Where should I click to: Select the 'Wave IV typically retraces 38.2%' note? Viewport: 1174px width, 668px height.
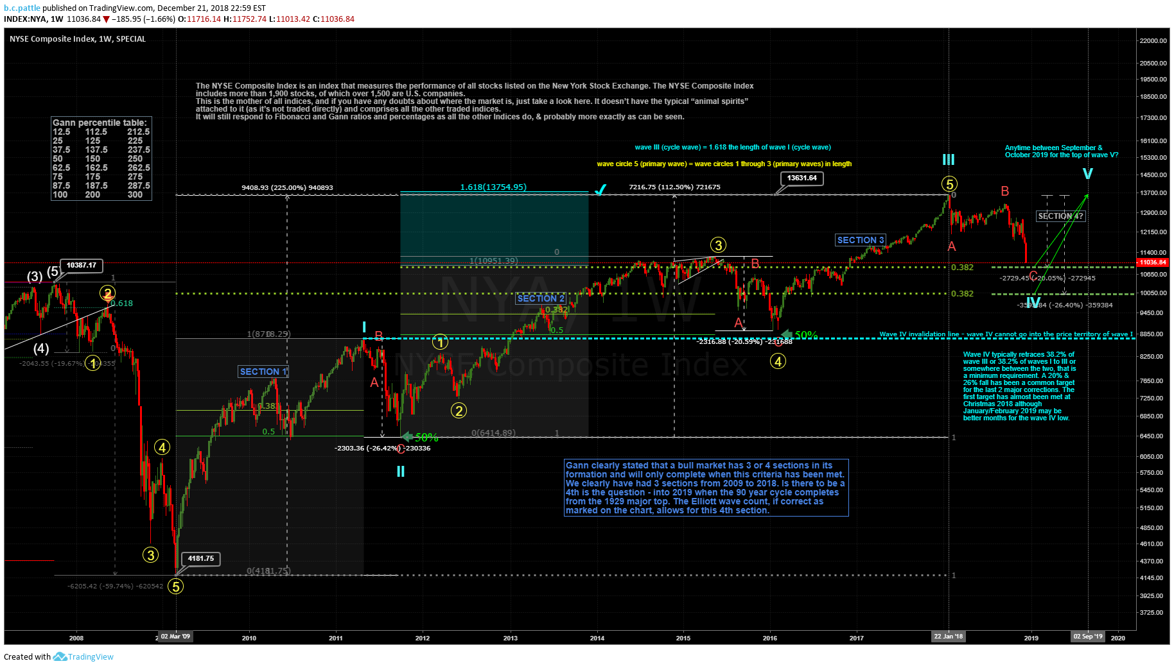click(x=1019, y=386)
